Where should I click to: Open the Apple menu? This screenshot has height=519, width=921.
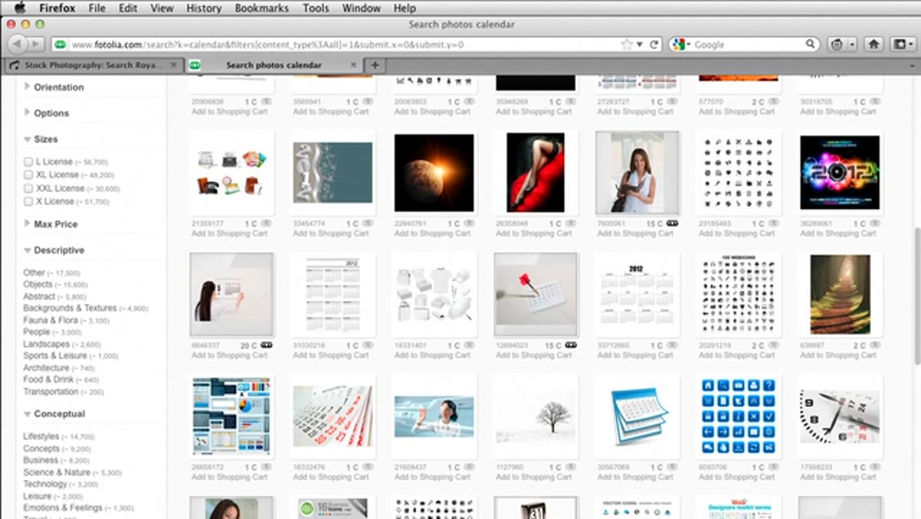[19, 8]
